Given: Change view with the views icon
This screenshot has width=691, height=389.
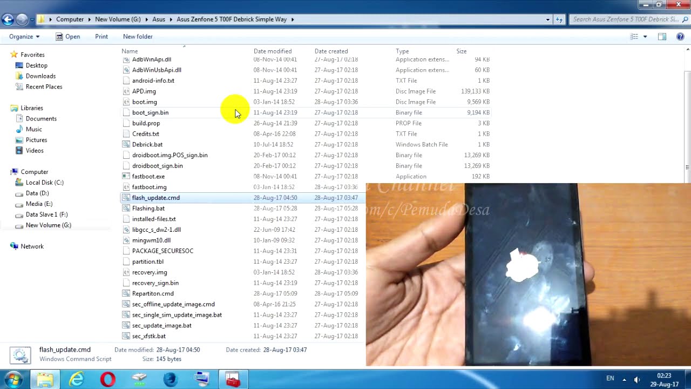Looking at the screenshot, I should (634, 37).
